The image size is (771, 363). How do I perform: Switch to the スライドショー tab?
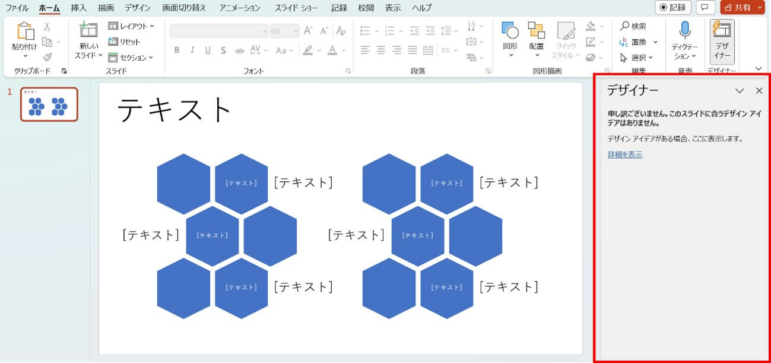296,8
